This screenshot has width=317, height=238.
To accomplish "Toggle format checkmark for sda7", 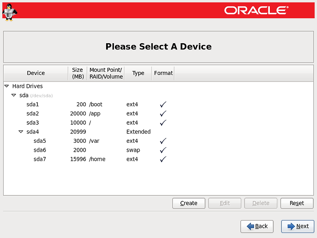I will click(163, 159).
